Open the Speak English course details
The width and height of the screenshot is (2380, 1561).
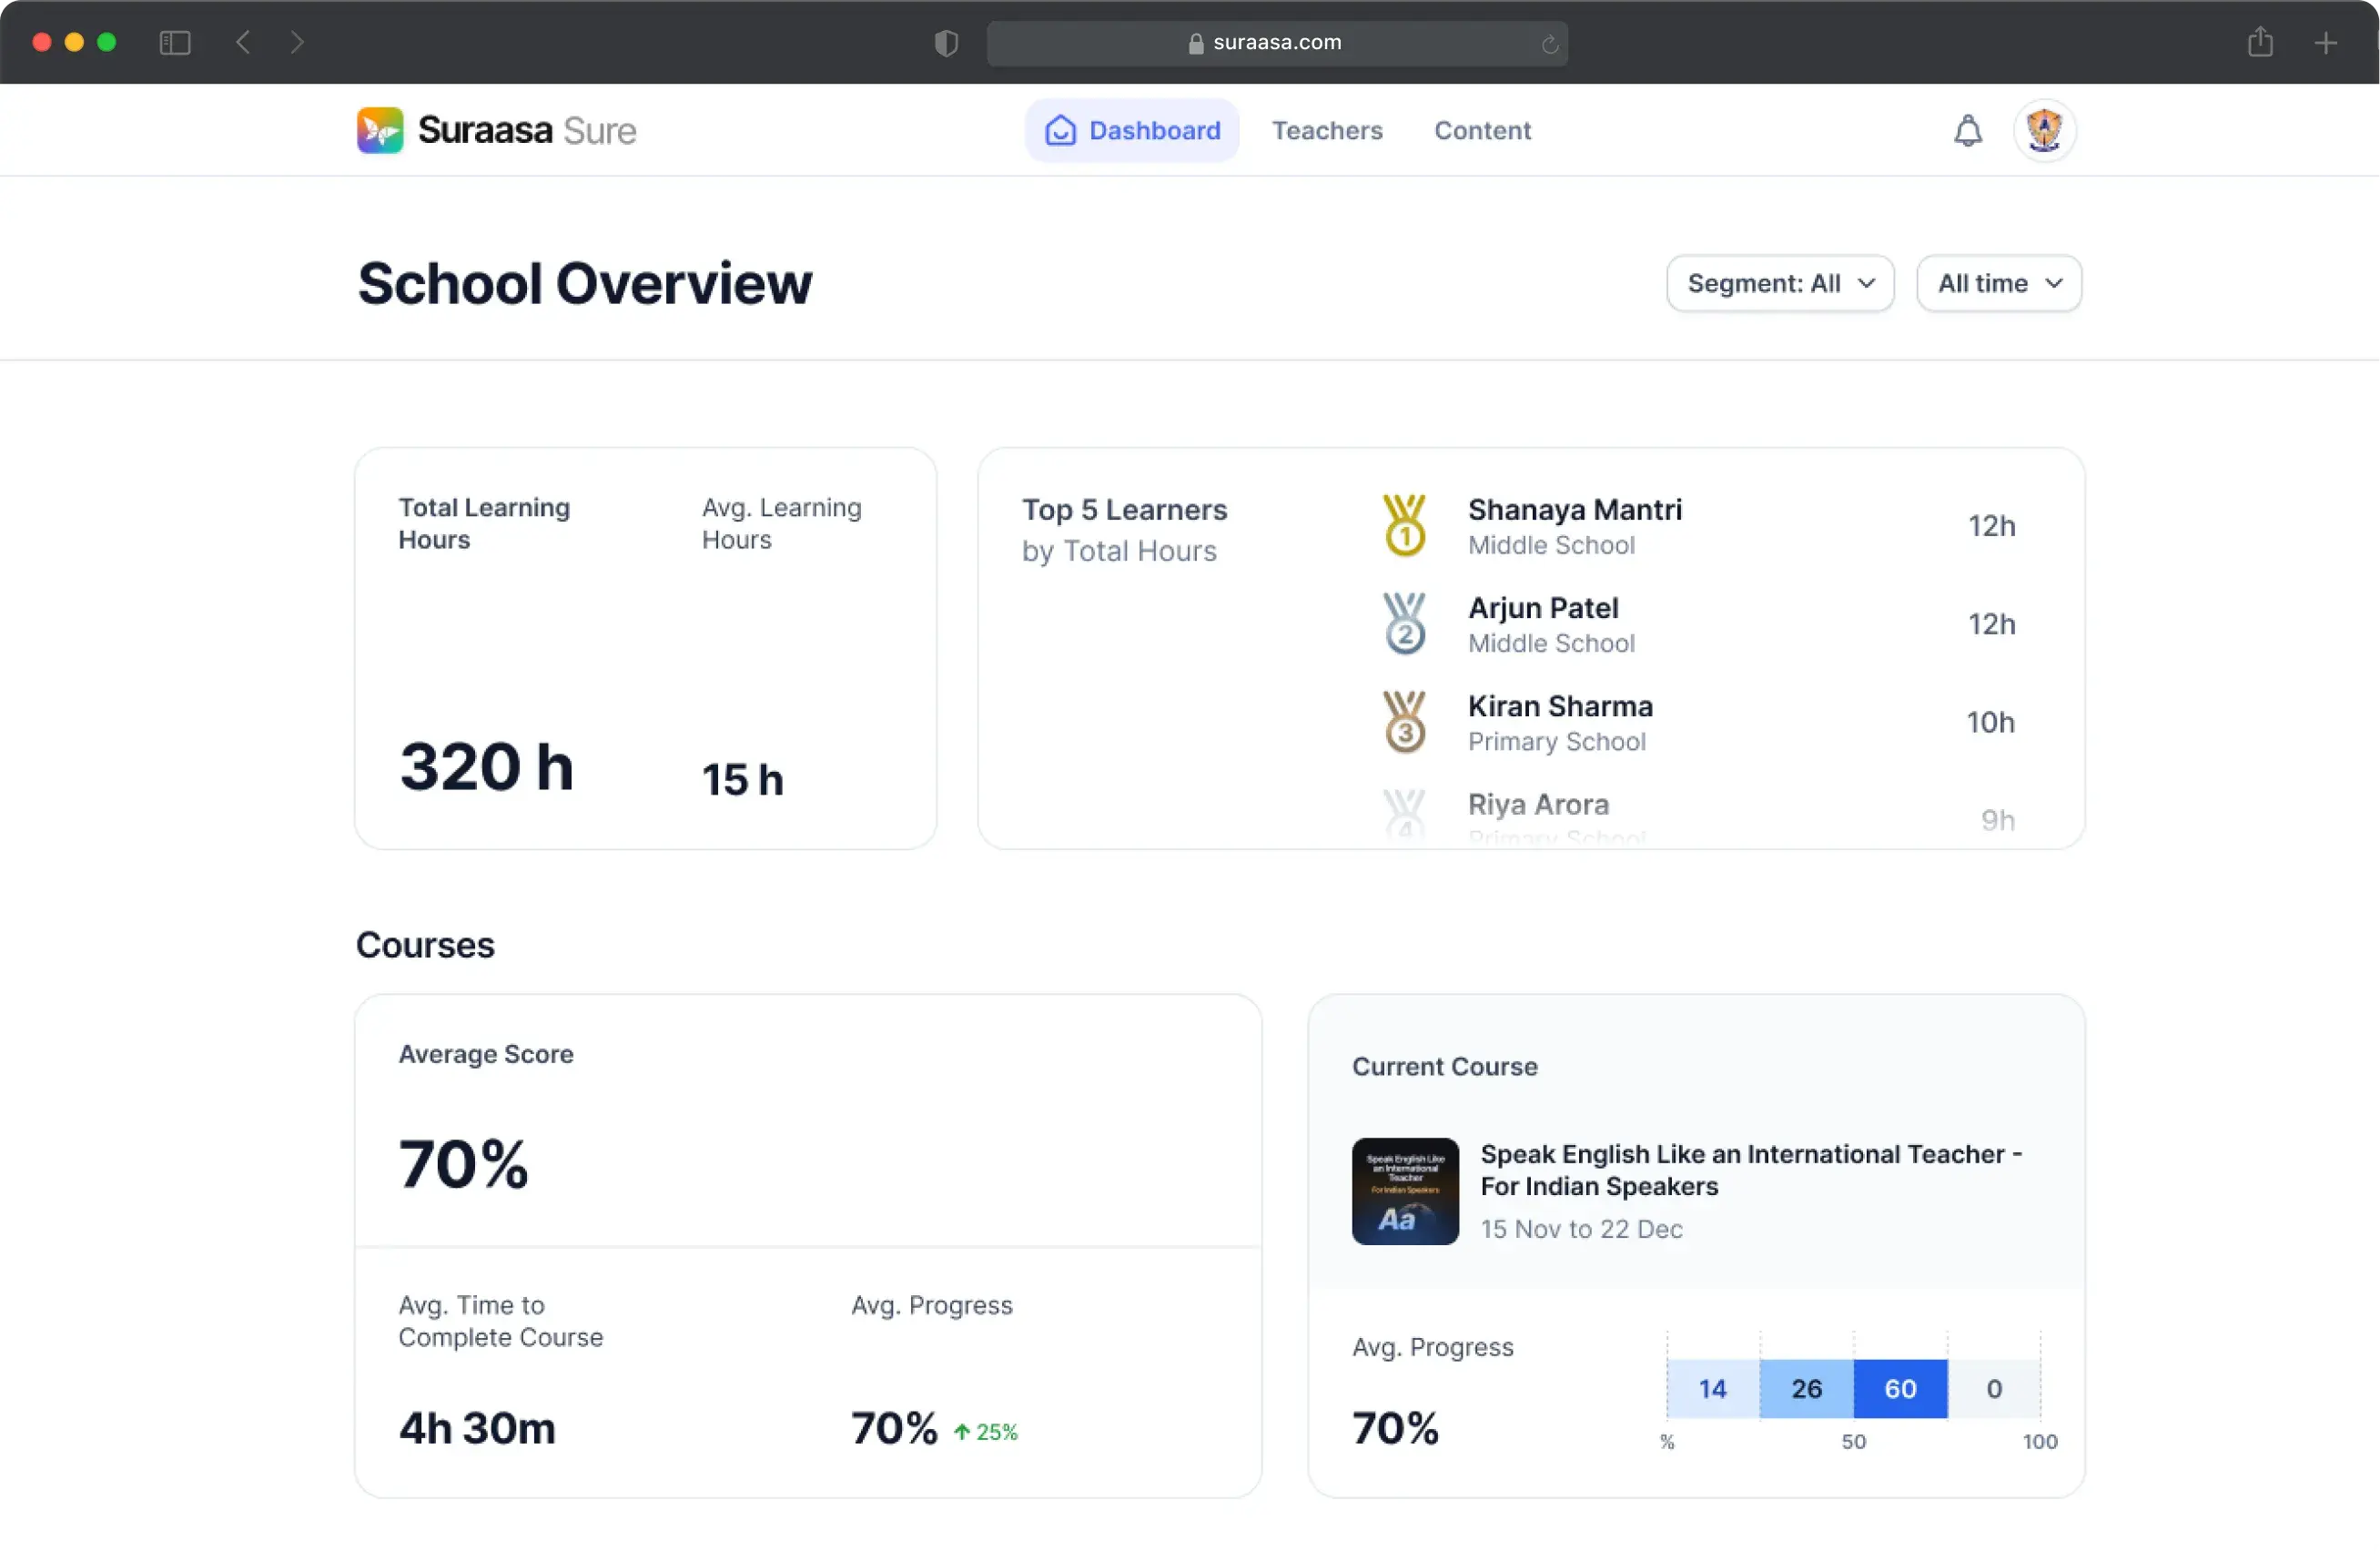(x=1748, y=1170)
